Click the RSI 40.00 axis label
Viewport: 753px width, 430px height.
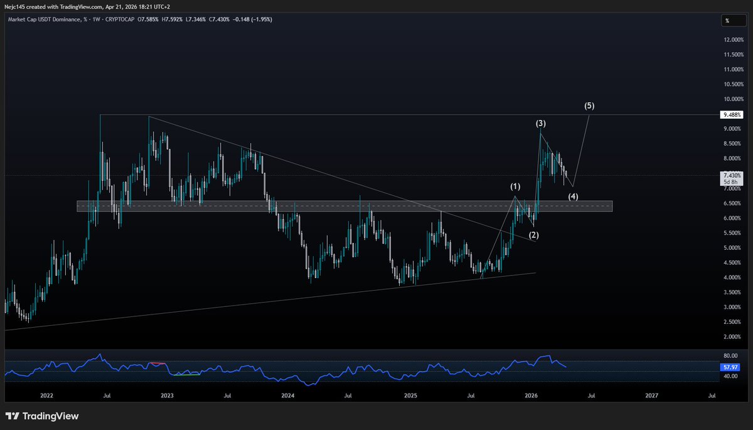coord(730,377)
